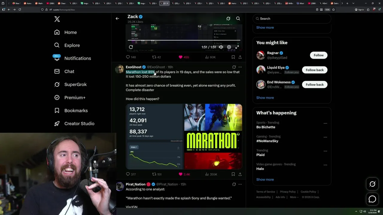Open more options on Pirat_Nation post
Image resolution: width=383 pixels, height=215 pixels.
(240, 184)
